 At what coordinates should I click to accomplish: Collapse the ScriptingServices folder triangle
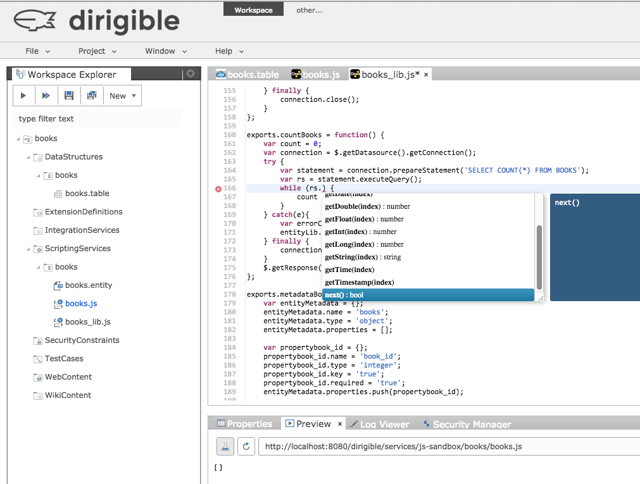(28, 249)
